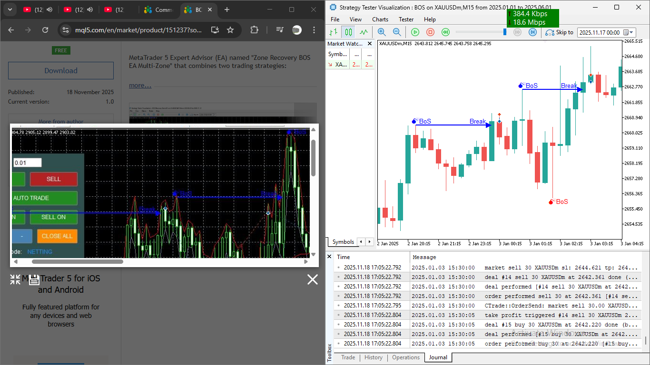Click the vertical scrollbar of the Journal log
The width and height of the screenshot is (650, 365).
pos(646,340)
